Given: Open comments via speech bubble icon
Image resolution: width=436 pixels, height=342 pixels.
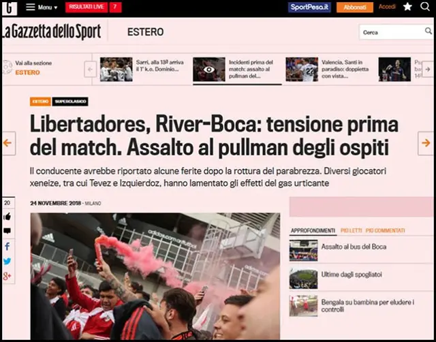Looking at the screenshot, I should tap(7, 231).
